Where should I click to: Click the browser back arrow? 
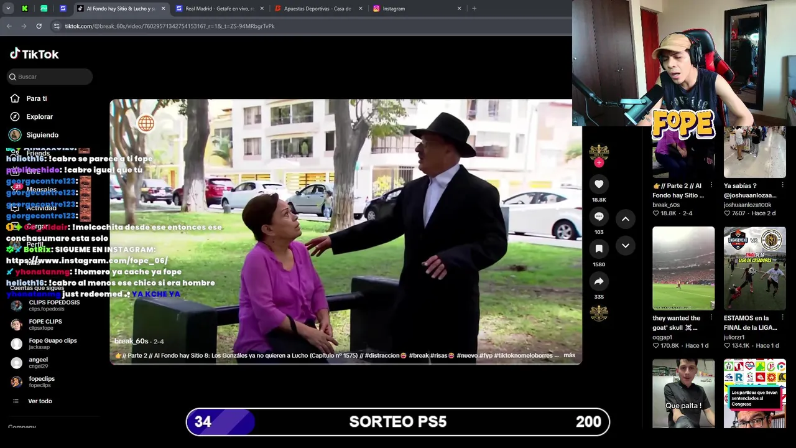[x=9, y=26]
